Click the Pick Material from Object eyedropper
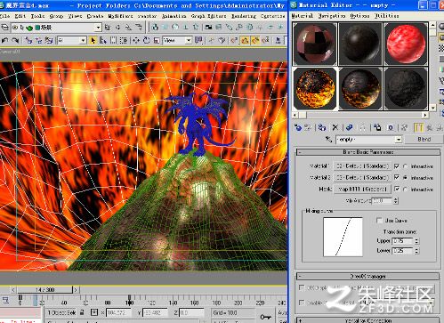444x323 pixels. coord(328,139)
